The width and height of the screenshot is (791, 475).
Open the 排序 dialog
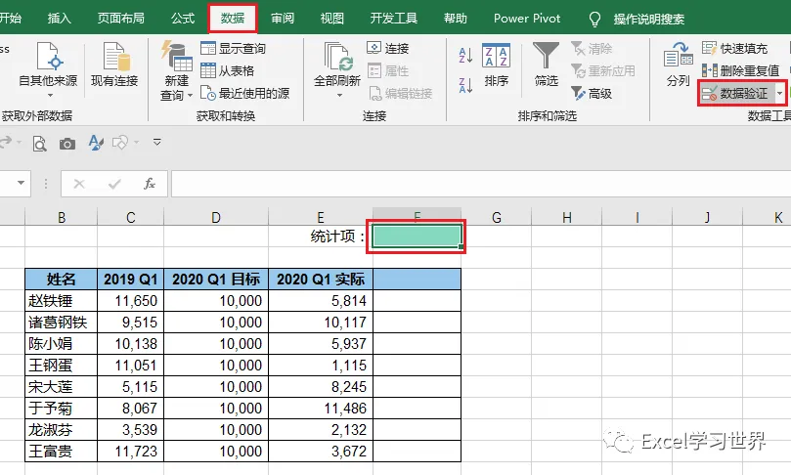coord(497,65)
